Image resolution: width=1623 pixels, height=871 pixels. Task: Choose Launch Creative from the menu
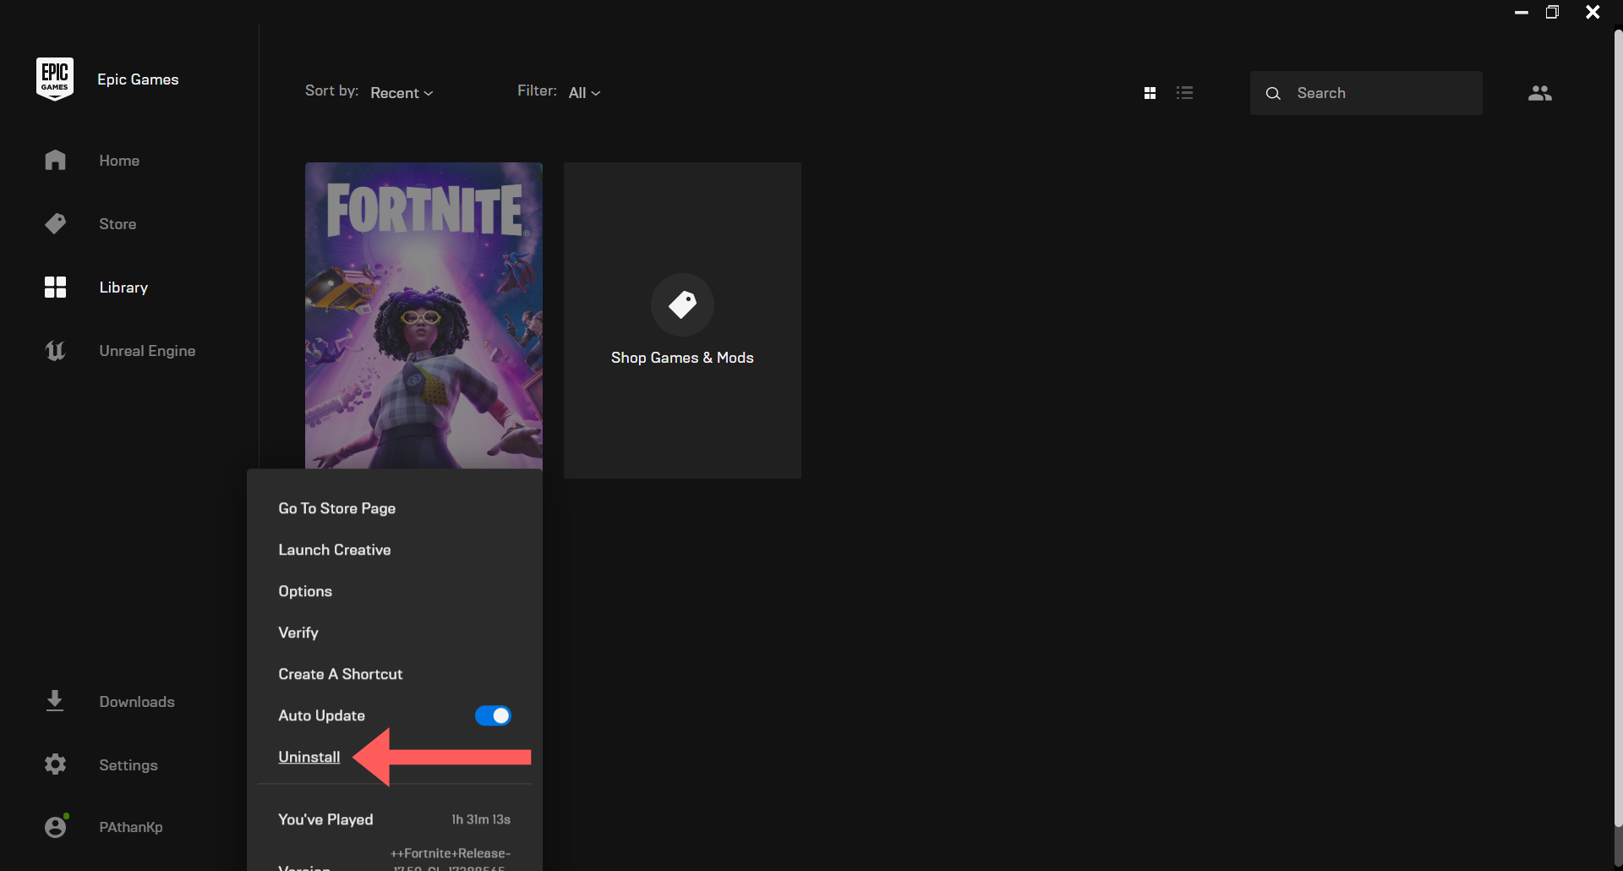click(334, 549)
